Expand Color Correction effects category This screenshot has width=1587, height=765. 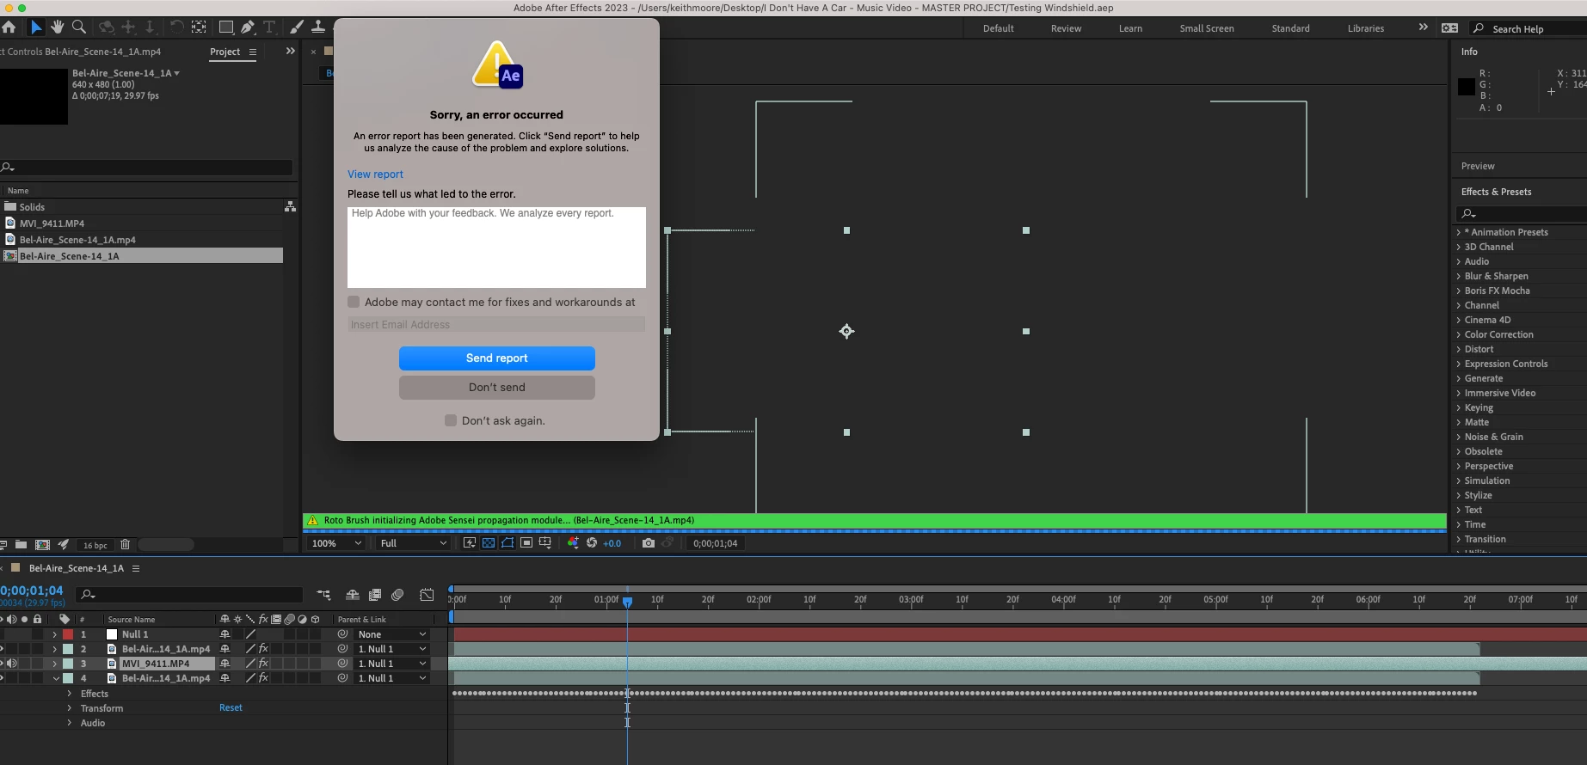[x=1459, y=334]
